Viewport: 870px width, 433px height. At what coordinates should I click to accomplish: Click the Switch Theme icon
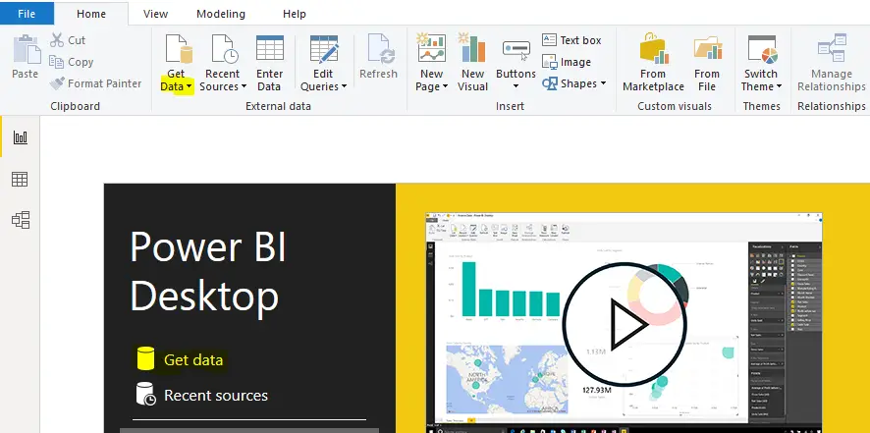762,49
